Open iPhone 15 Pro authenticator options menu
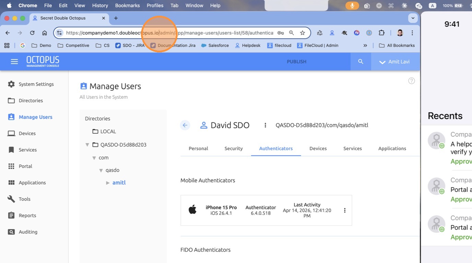This screenshot has height=263, width=472. click(345, 210)
